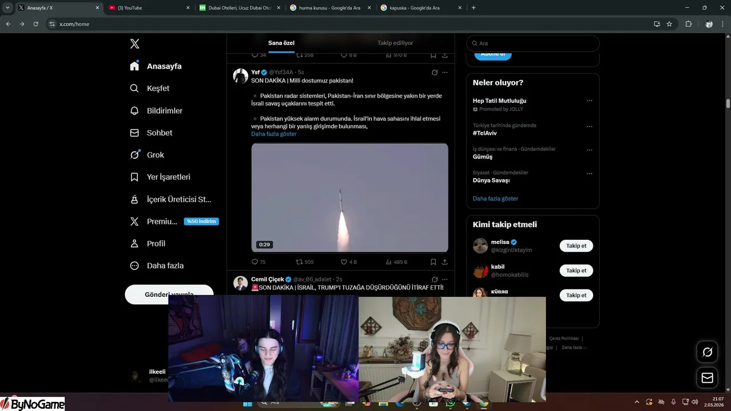
Task: Show hidden tray icons chevron
Action: pos(637,402)
